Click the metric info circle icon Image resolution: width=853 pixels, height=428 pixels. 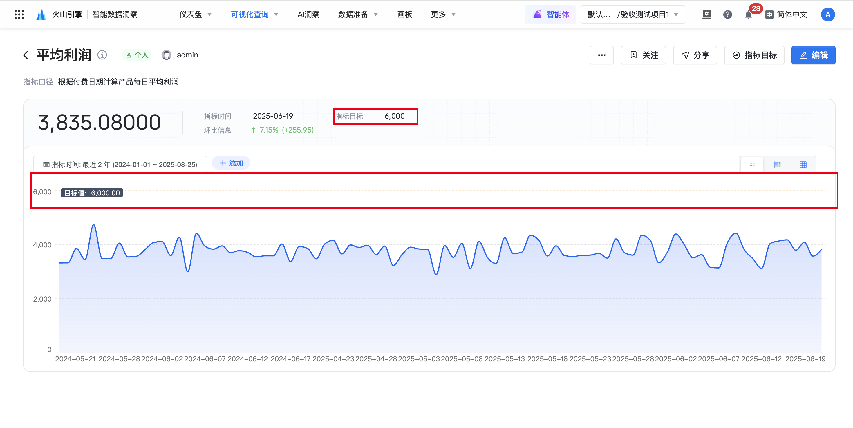pos(102,55)
